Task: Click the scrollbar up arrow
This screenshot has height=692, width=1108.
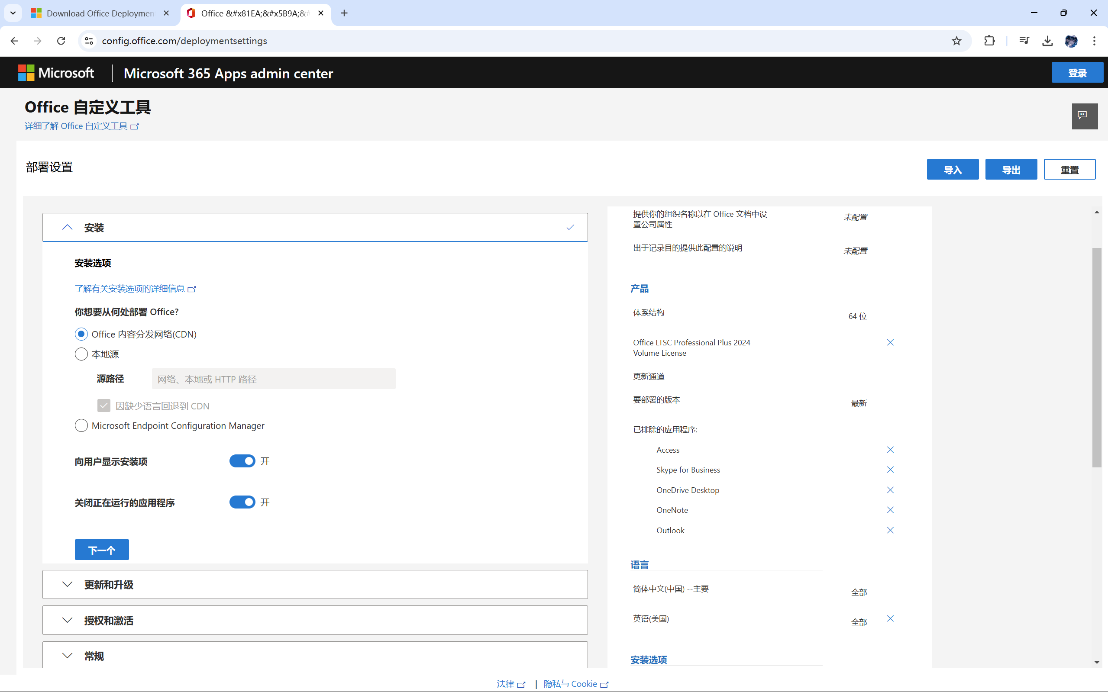Action: (x=1097, y=212)
